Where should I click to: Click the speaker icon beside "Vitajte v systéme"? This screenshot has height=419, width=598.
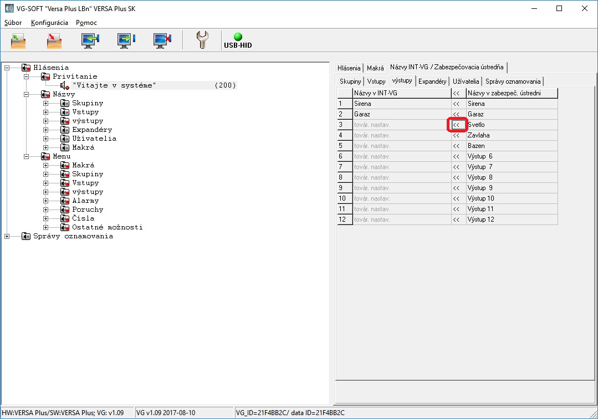point(64,85)
